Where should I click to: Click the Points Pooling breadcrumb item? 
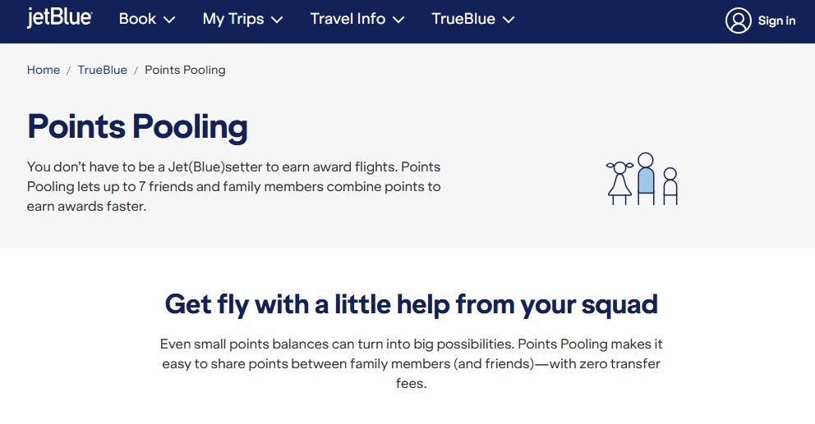point(185,70)
